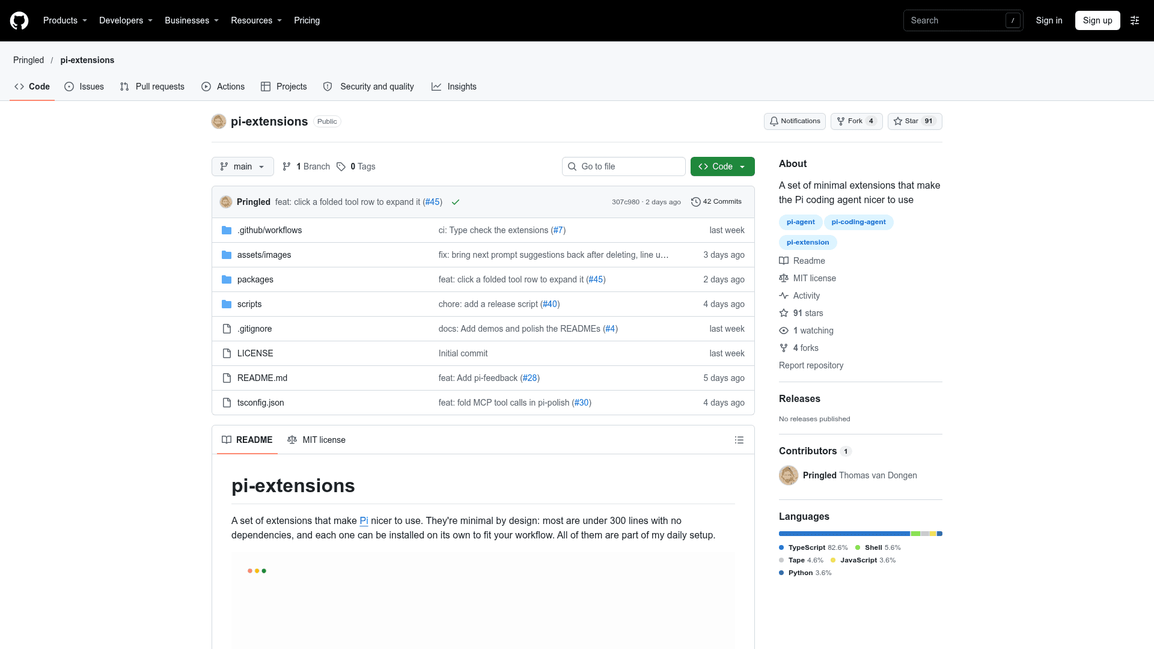Click the file icon next to tsconfig.json
This screenshot has height=649, width=1154.
tap(227, 403)
